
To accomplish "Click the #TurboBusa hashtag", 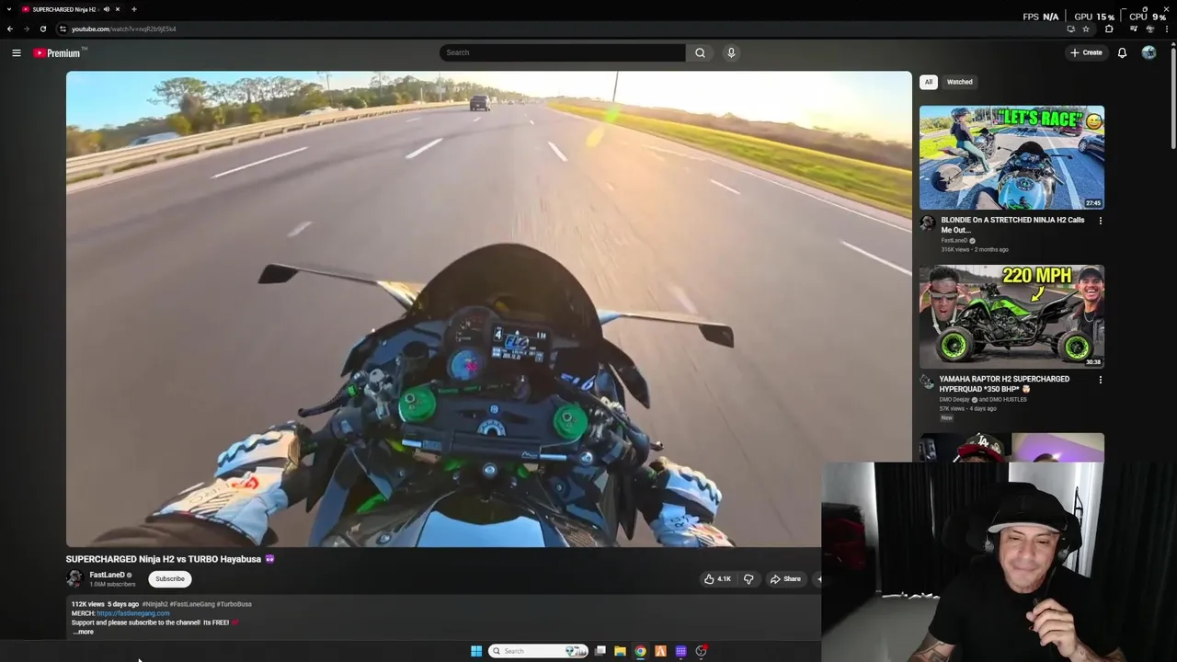I will pyautogui.click(x=234, y=604).
